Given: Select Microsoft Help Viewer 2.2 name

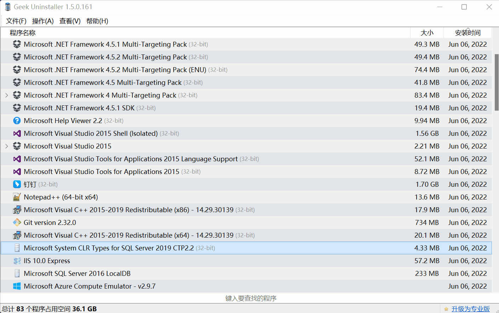Looking at the screenshot, I should [63, 121].
